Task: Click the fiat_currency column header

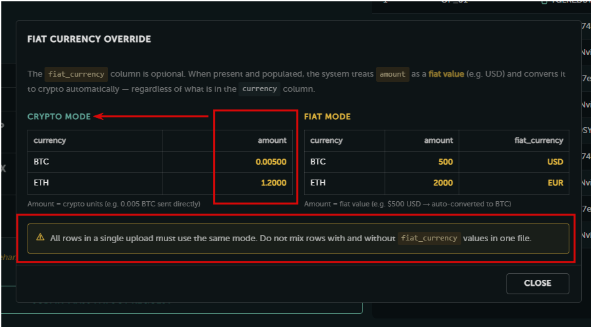Action: click(539, 140)
